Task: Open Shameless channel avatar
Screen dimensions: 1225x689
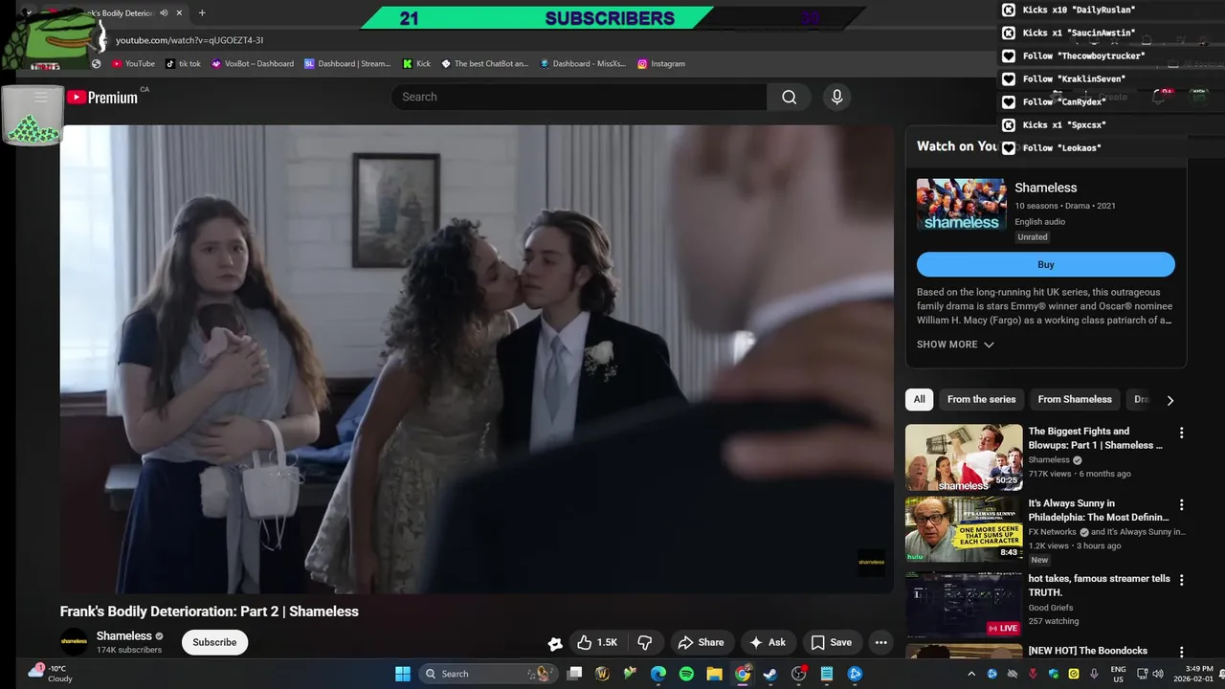Action: click(74, 642)
